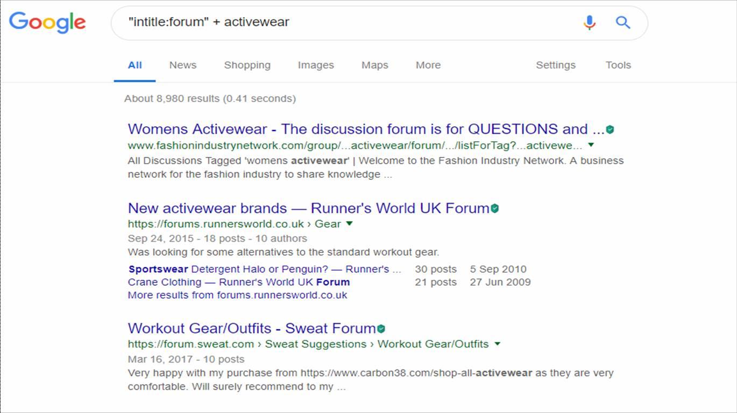The image size is (737, 413).
Task: Open Crane Clothing Runner's World UK Forum sublink
Action: tap(239, 282)
